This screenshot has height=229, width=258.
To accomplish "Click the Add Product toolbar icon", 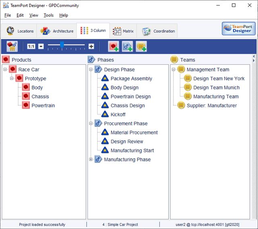I will (114, 47).
